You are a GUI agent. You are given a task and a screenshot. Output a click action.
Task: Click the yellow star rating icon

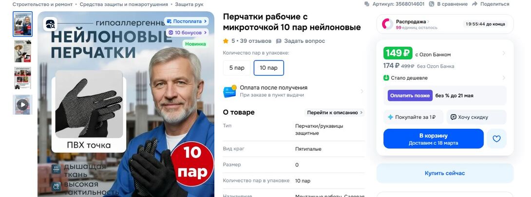[226, 41]
